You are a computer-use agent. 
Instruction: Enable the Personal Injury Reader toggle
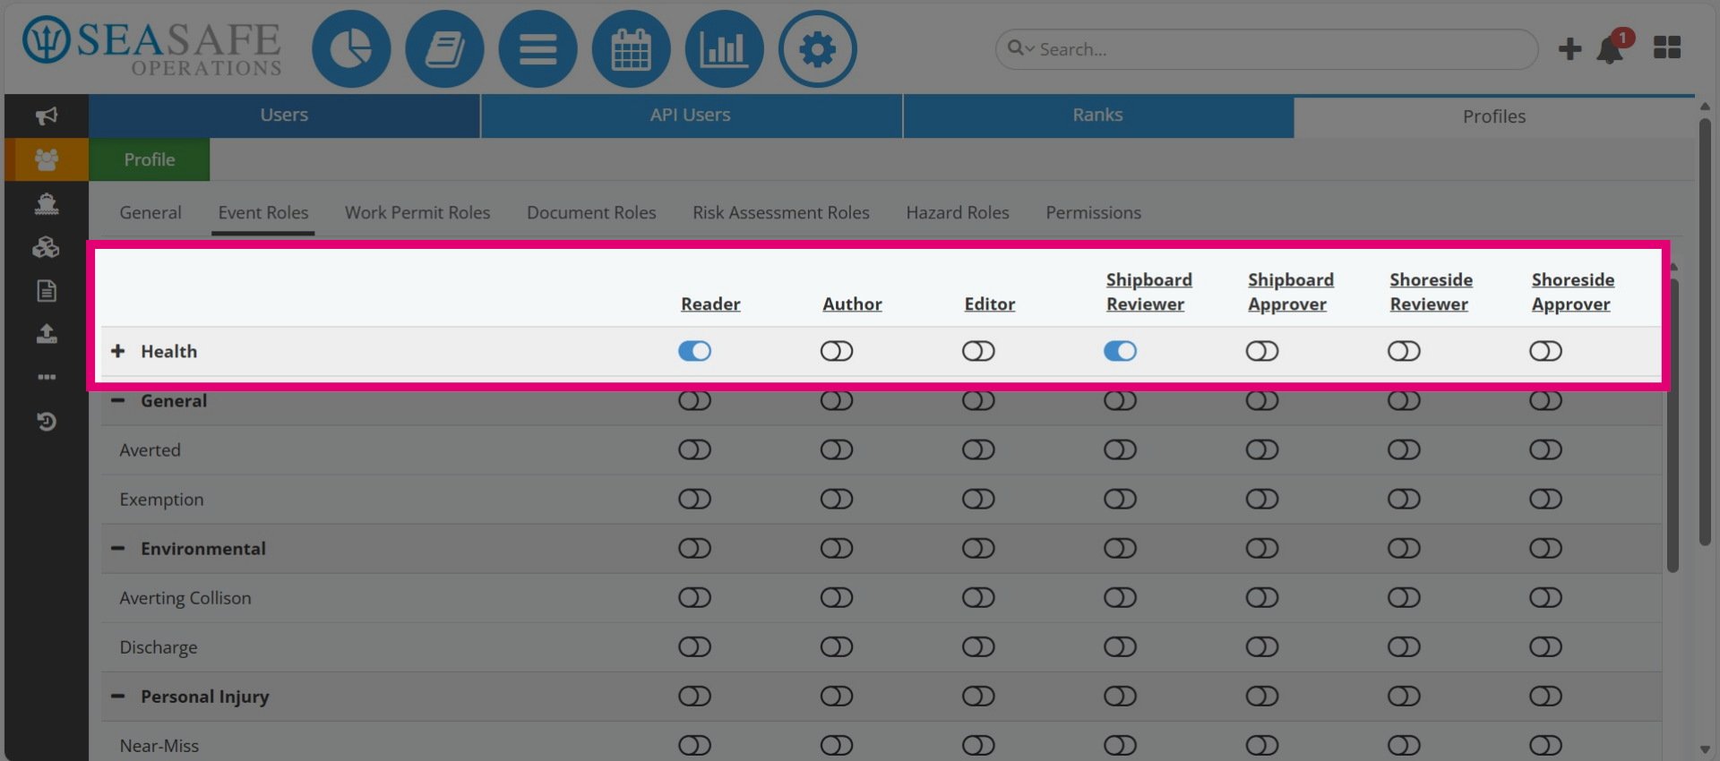click(694, 696)
